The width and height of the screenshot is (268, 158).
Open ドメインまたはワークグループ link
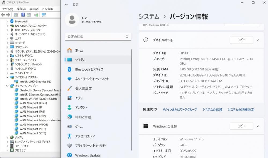(x=180, y=110)
